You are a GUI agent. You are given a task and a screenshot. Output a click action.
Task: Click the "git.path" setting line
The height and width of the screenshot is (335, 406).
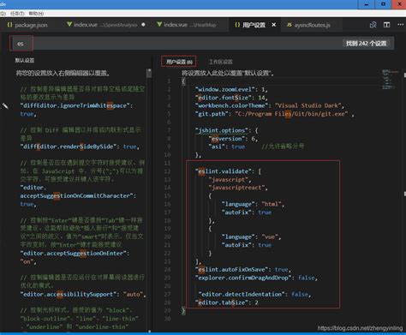275,114
